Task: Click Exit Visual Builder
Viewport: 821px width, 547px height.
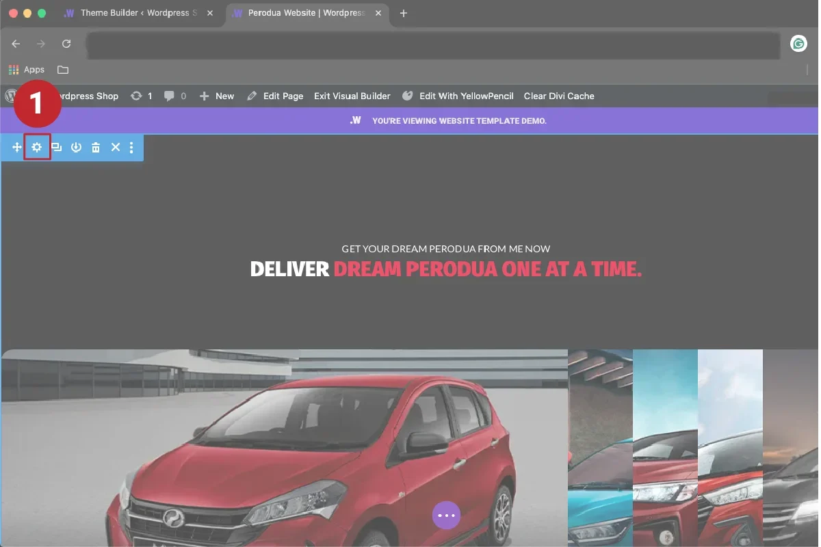Action: (352, 96)
